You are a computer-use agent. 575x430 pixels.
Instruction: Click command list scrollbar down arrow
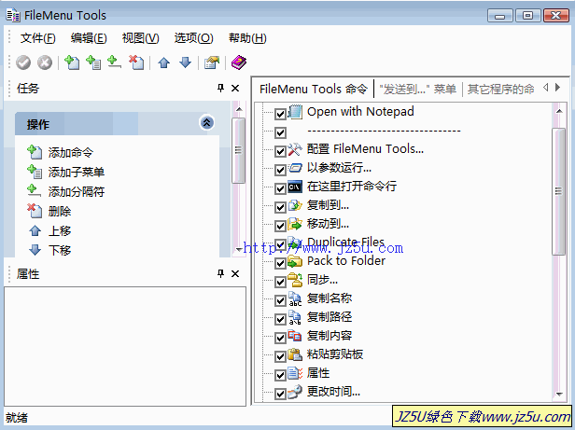pyautogui.click(x=559, y=394)
